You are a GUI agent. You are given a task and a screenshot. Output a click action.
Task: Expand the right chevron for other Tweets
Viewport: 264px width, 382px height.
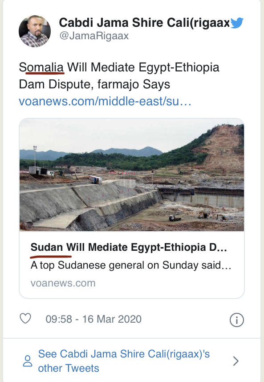click(236, 361)
